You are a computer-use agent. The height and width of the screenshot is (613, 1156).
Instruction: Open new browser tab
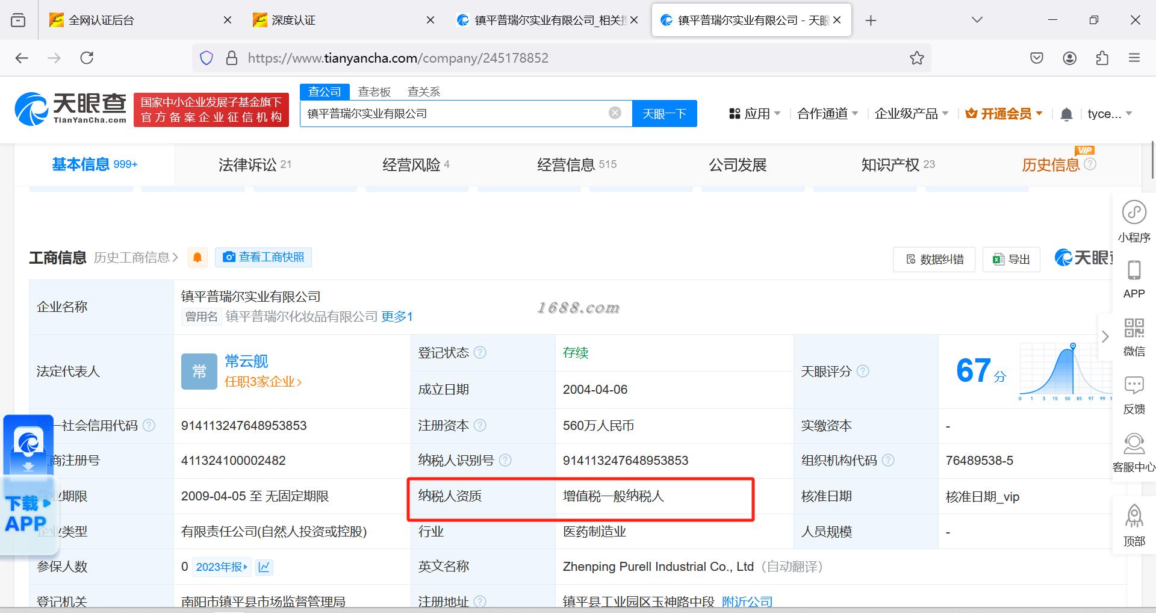coord(871,20)
